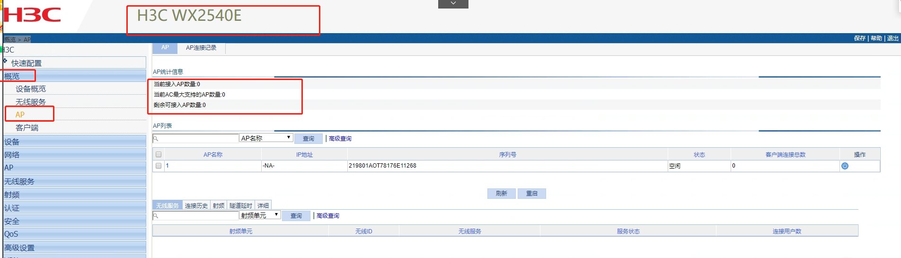The width and height of the screenshot is (901, 258).
Task: Open 客户端 in sidebar
Action: coord(27,128)
